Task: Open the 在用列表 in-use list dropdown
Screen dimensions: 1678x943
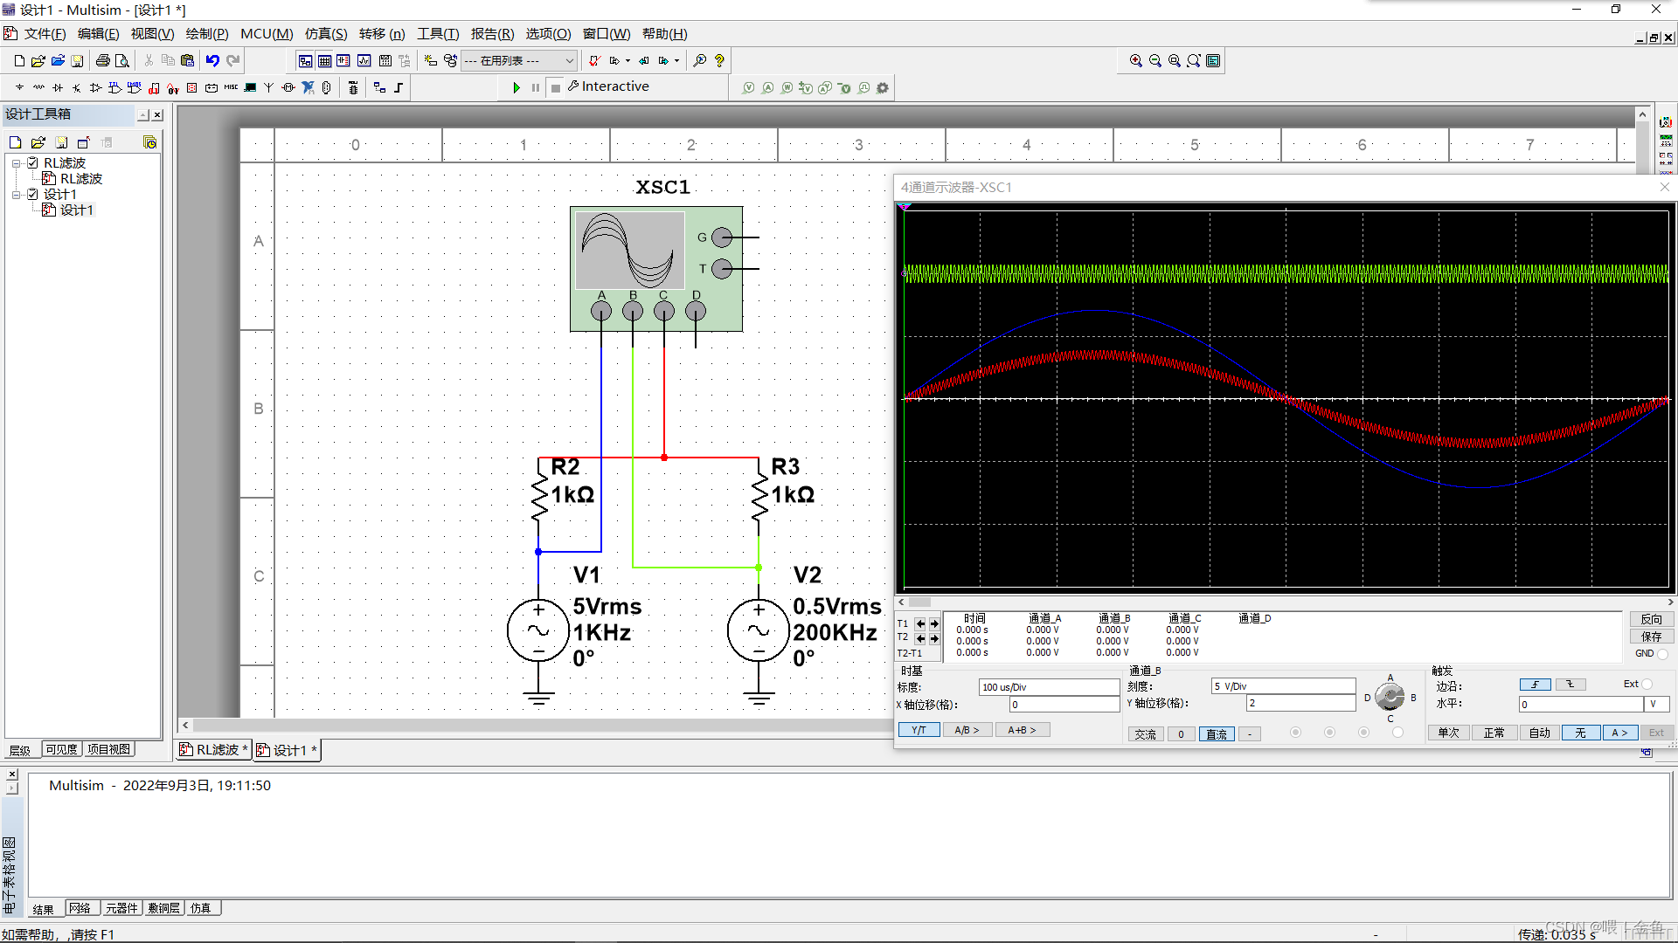Action: click(569, 60)
